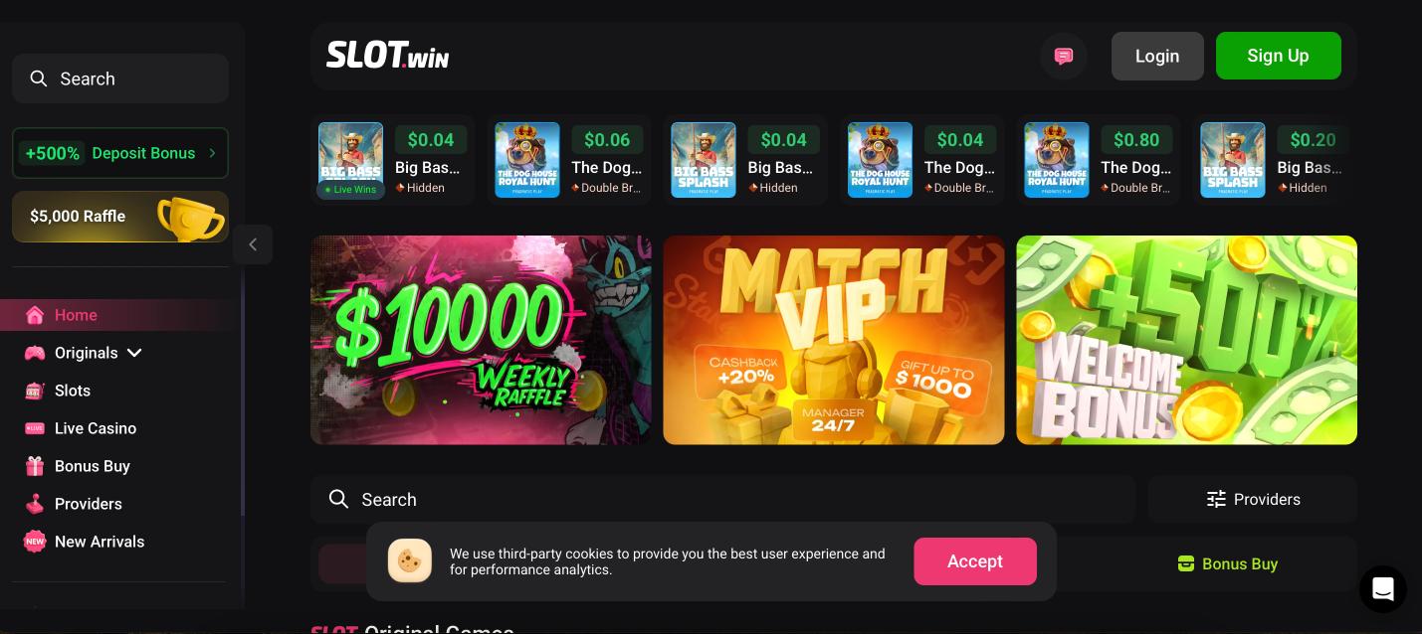The image size is (1422, 634).
Task: Click the games Search field below banners
Action: (722, 499)
